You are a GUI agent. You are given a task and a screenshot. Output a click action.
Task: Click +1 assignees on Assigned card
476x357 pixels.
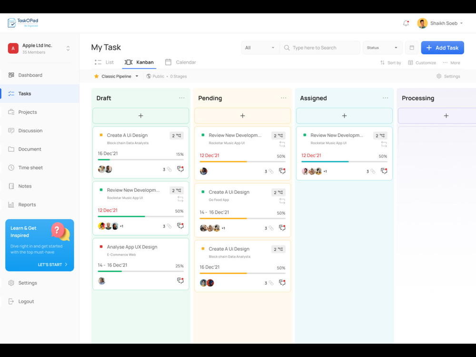[325, 171]
